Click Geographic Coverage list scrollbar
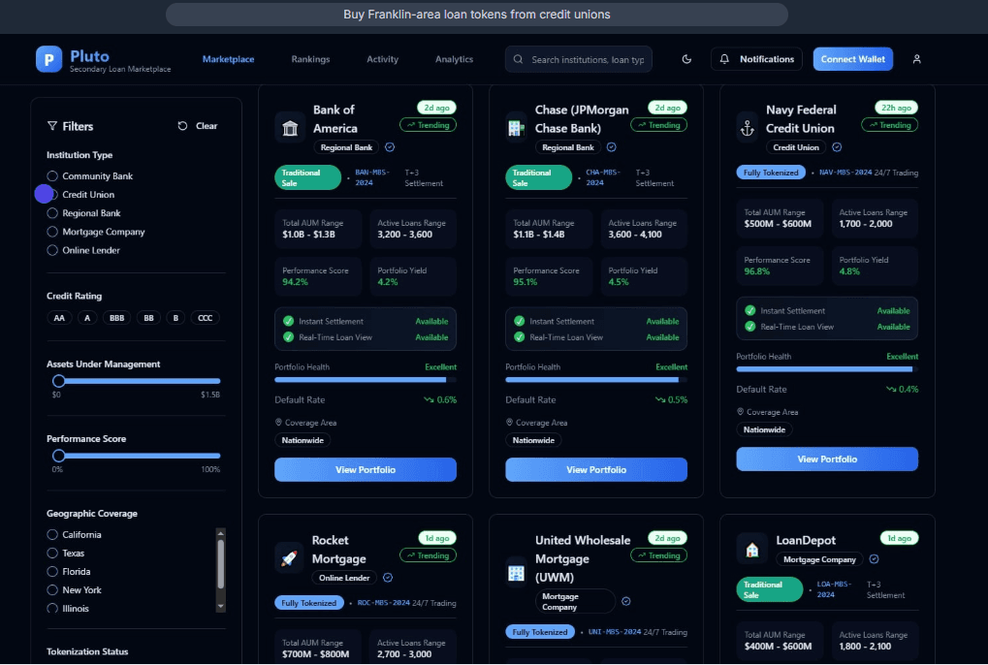The height and width of the screenshot is (665, 988). [x=220, y=564]
